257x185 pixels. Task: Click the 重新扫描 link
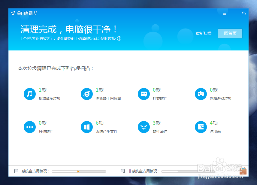(x=204, y=33)
